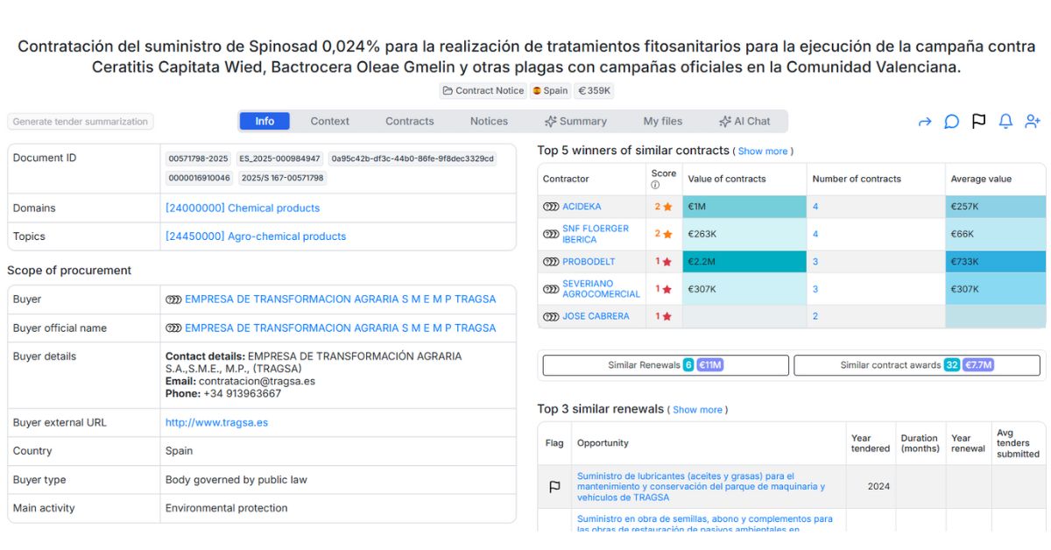The height and width of the screenshot is (550, 1051).
Task: Expand Show more for top winners
Action: coord(762,152)
